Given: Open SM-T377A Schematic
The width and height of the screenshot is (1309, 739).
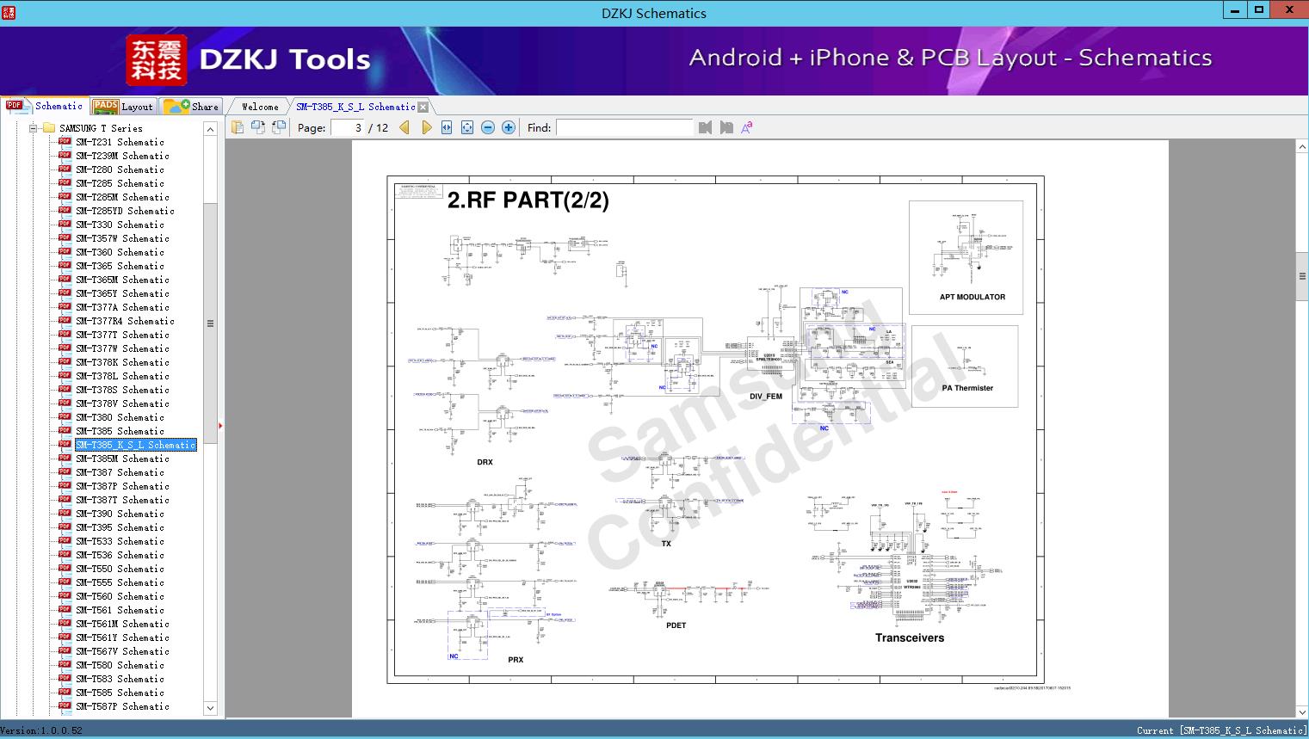Looking at the screenshot, I should [122, 307].
